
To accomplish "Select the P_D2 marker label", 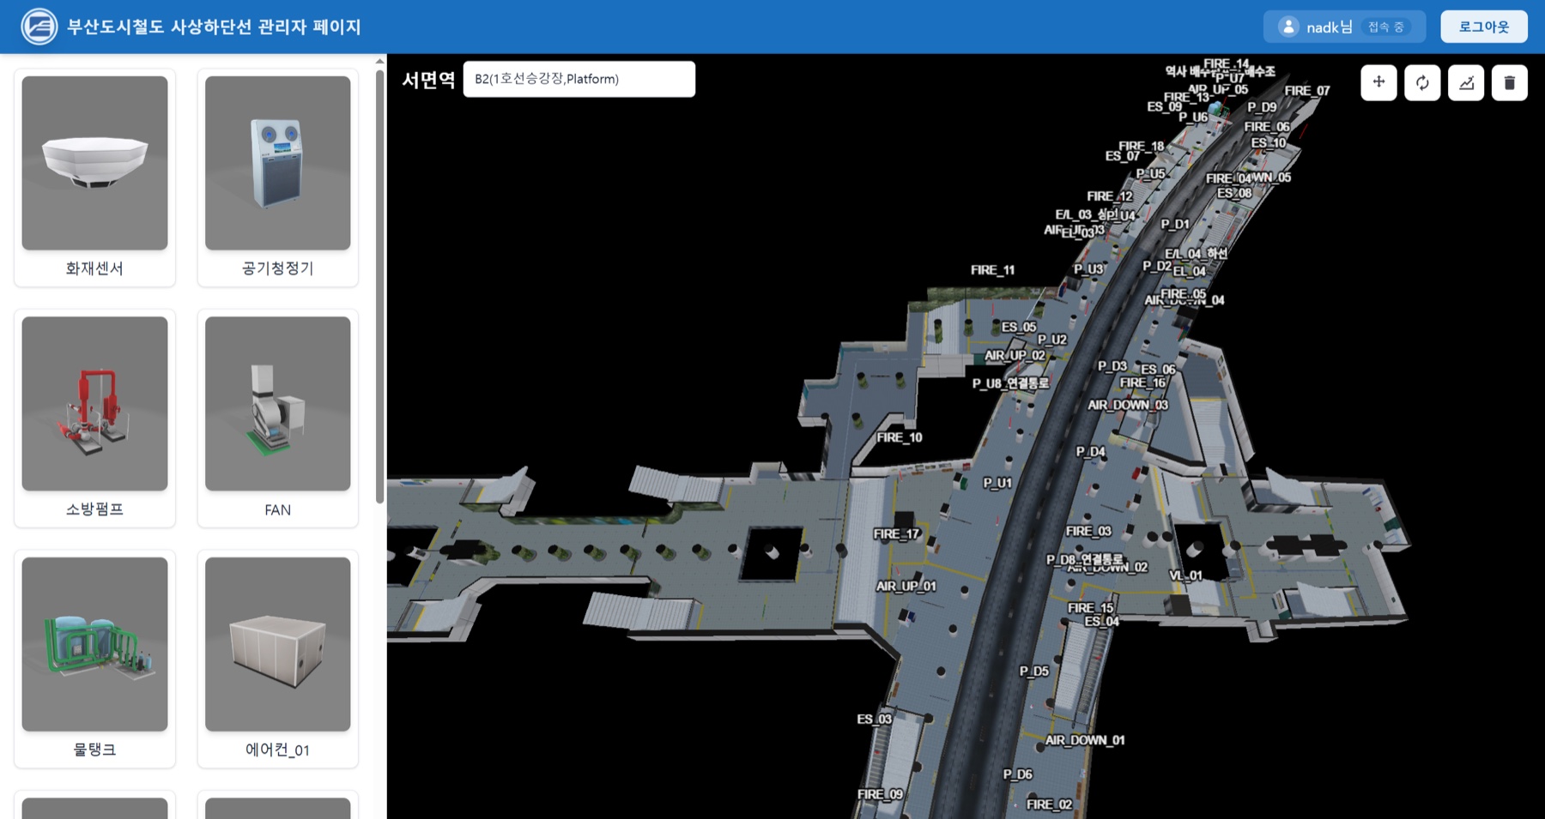I will 1157,266.
